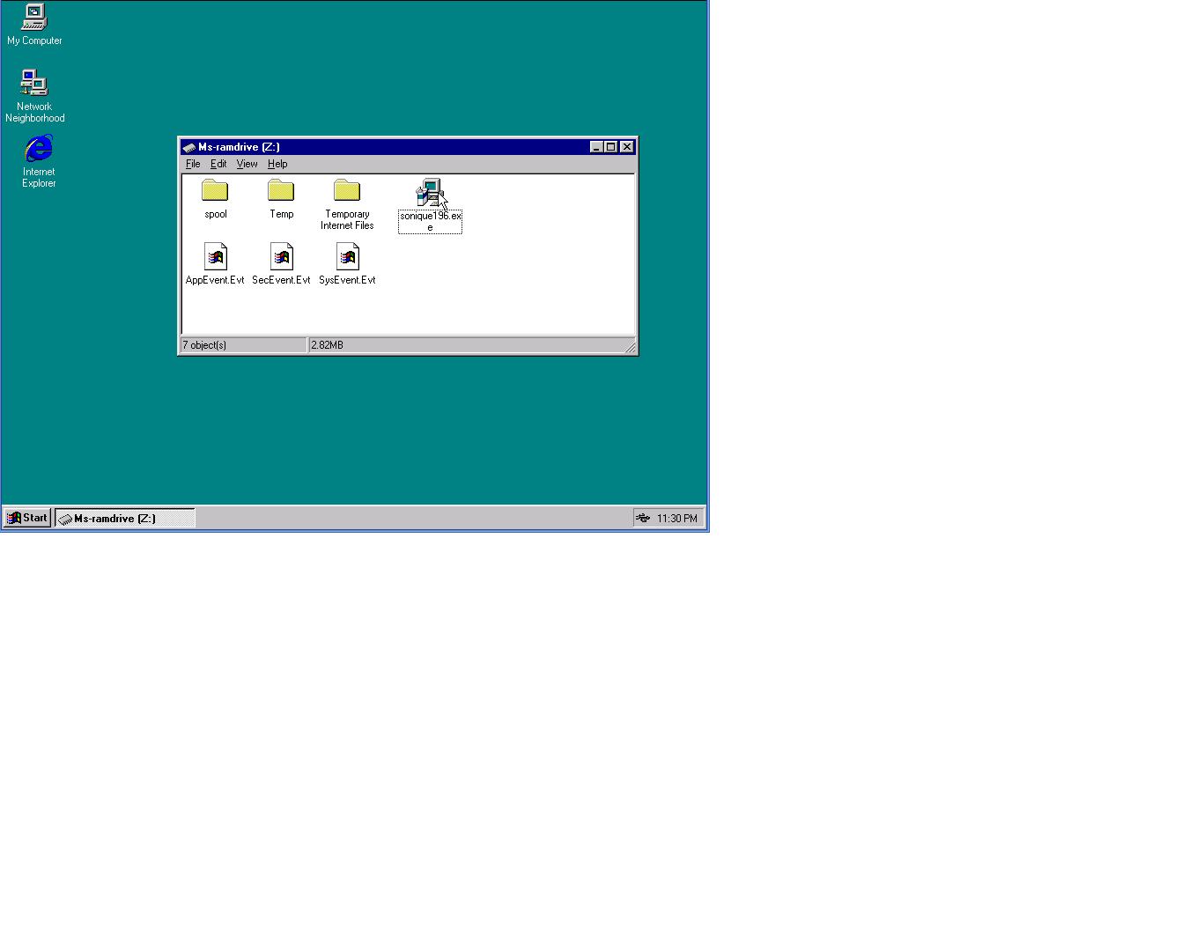Viewport: 1189px width, 951px height.
Task: Close the Ms-ramdrive window
Action: pos(627,147)
